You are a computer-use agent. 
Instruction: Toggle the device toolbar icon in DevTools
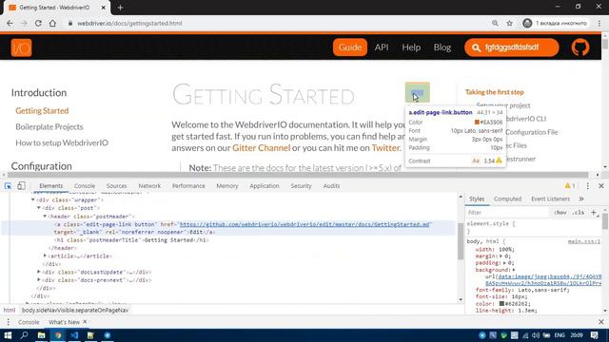point(21,186)
